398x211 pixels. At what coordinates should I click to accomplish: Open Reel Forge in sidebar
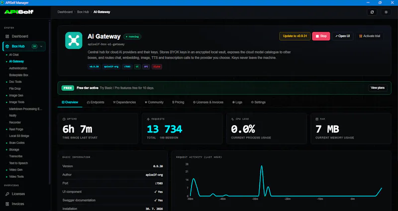(x=16, y=129)
